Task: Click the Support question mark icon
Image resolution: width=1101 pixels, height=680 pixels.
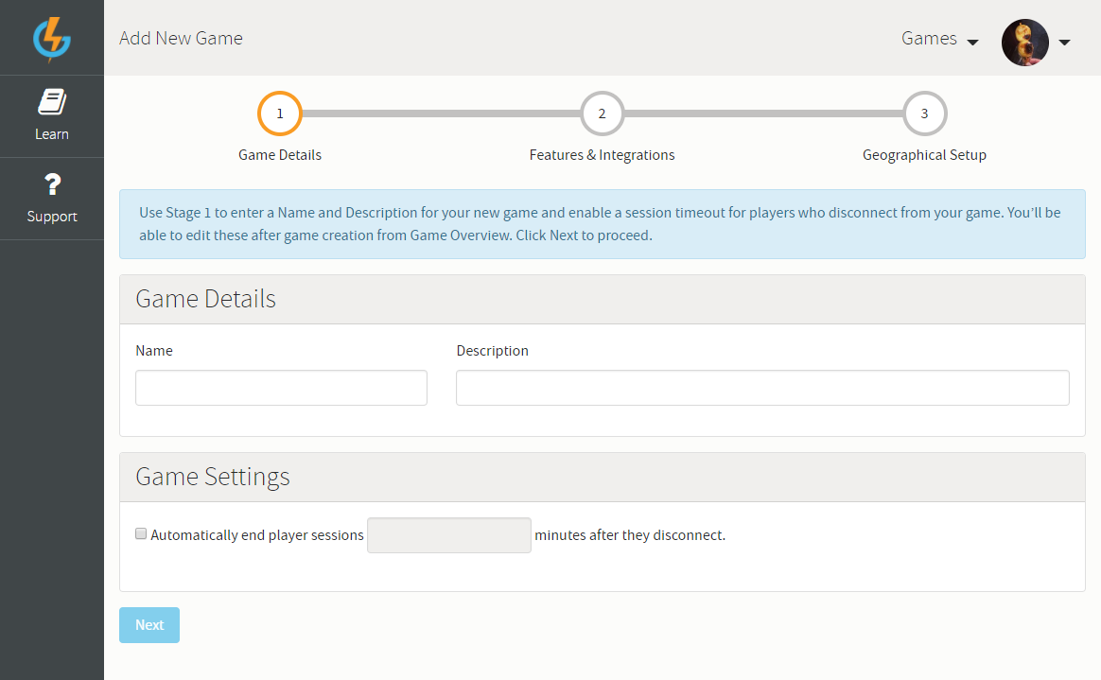Action: tap(52, 184)
